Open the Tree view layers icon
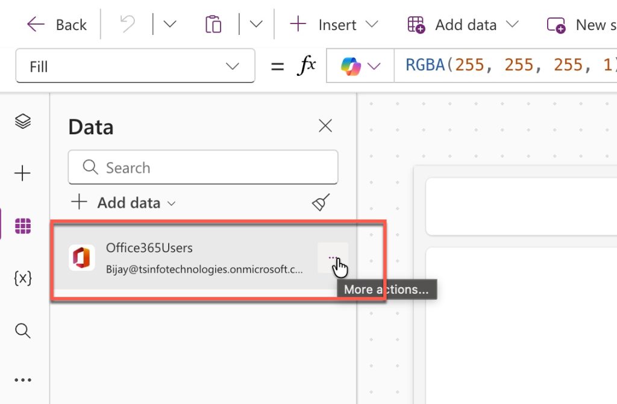 [x=23, y=121]
